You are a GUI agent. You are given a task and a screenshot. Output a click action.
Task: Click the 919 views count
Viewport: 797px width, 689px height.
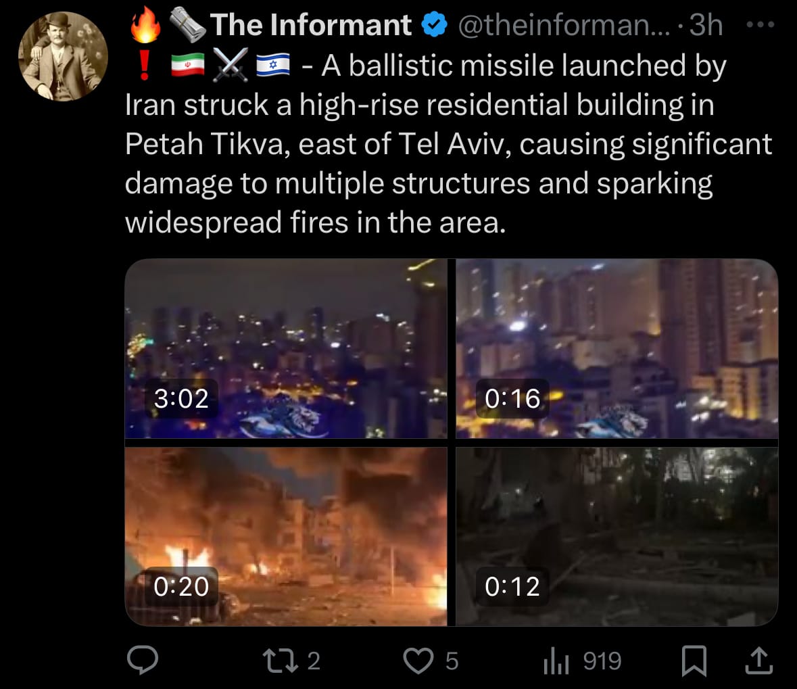[602, 661]
